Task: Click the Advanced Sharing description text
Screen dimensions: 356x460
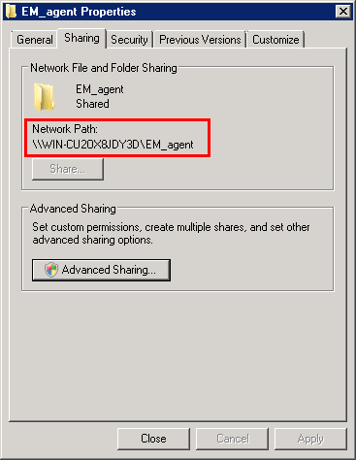Action: pos(171,233)
